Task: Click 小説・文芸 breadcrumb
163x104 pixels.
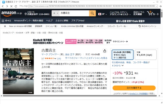Action: (x=41, y=33)
